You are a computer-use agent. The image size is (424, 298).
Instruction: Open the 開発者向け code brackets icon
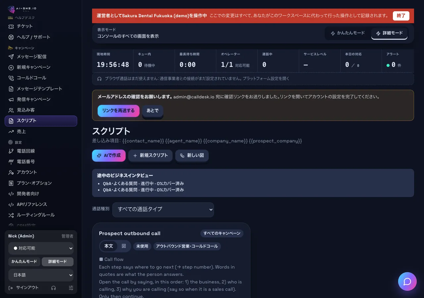(x=11, y=194)
